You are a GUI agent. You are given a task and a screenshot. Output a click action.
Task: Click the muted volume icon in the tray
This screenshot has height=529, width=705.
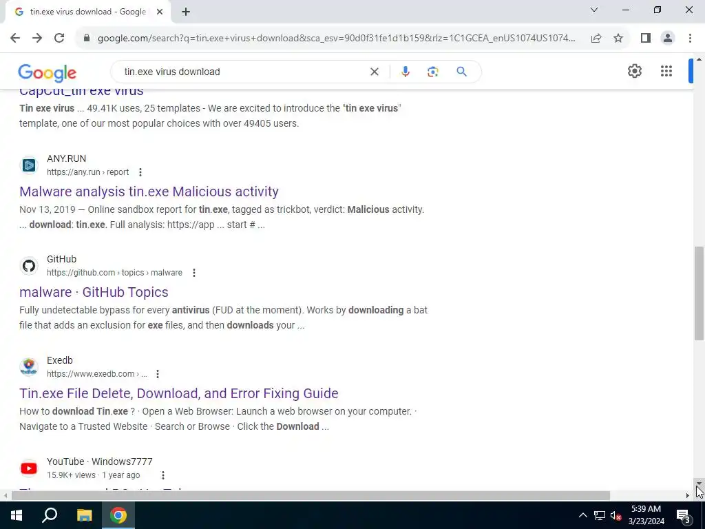click(x=616, y=515)
